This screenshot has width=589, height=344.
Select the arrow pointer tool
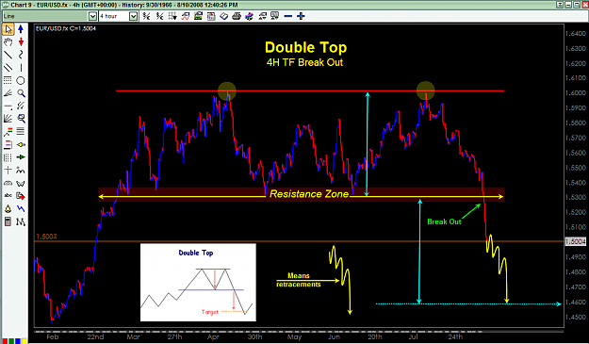tap(8, 29)
